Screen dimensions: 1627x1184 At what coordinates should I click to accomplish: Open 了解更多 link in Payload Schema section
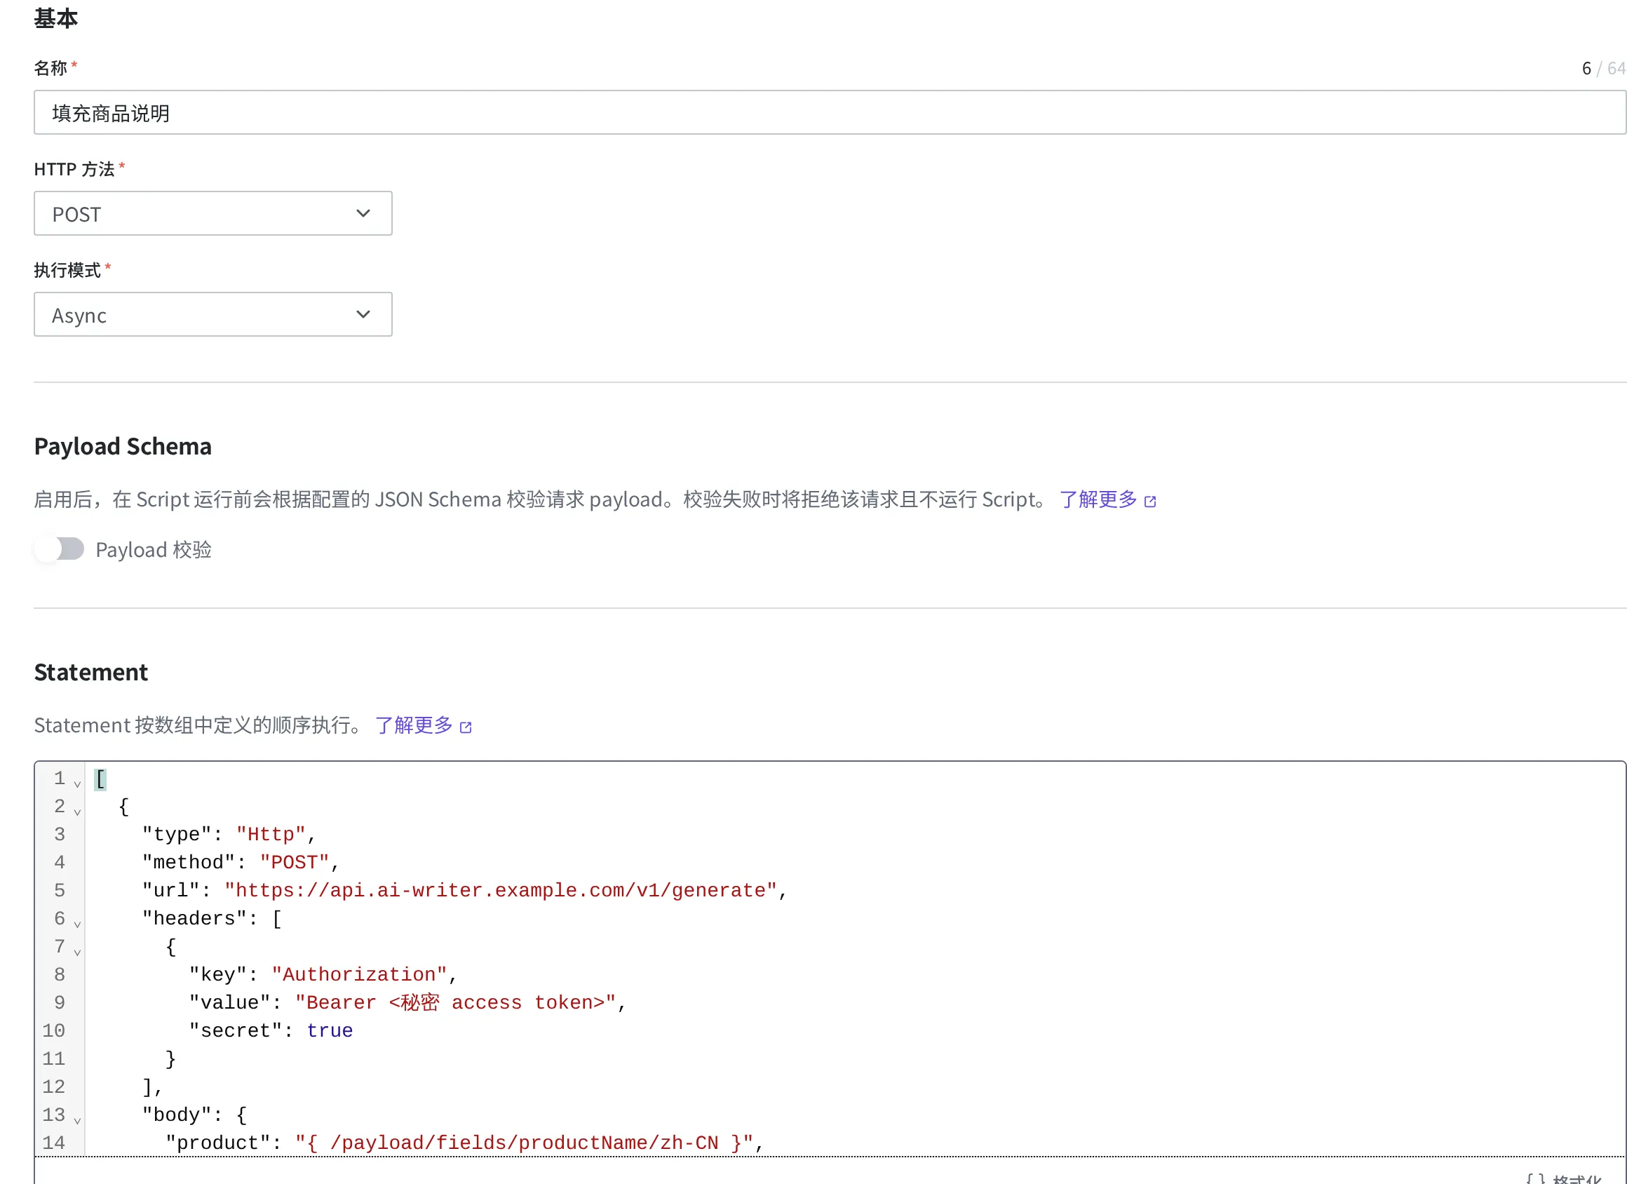coord(1098,499)
